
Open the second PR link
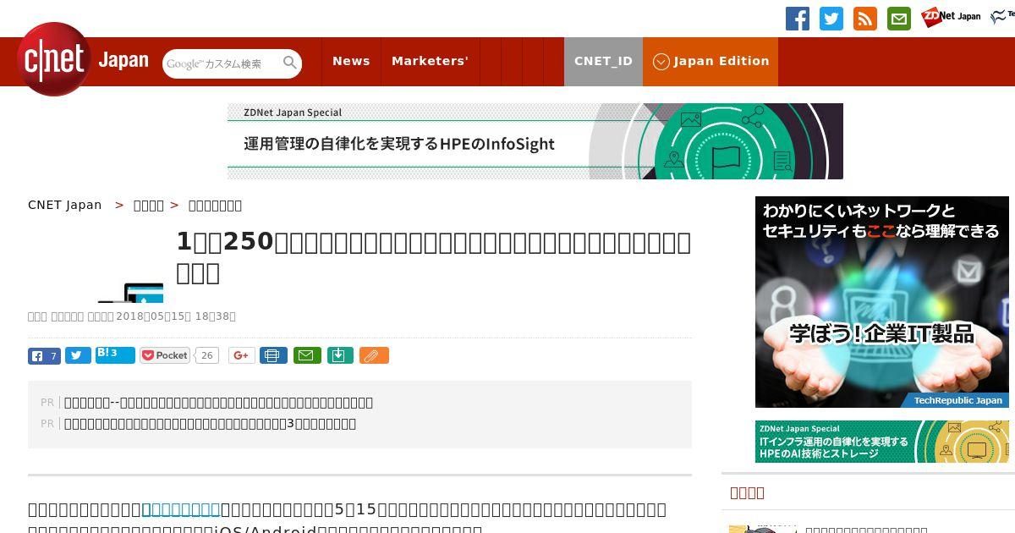pyautogui.click(x=210, y=424)
